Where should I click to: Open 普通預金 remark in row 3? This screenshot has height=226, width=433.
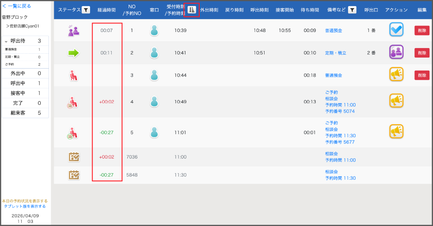[x=333, y=75]
